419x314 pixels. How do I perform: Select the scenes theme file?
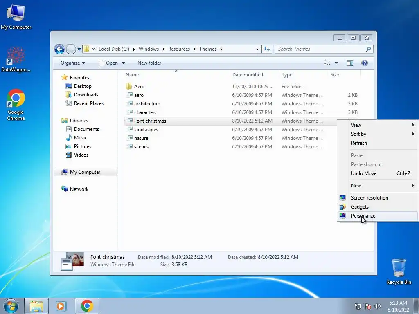pyautogui.click(x=141, y=147)
